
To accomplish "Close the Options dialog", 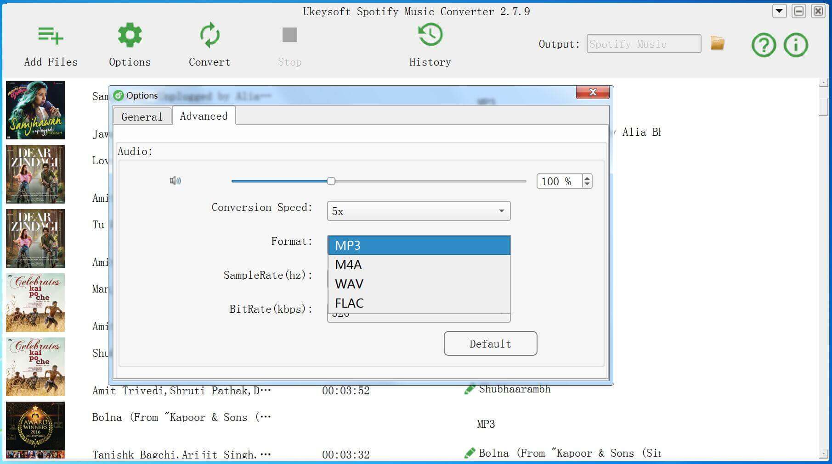I will tap(593, 92).
